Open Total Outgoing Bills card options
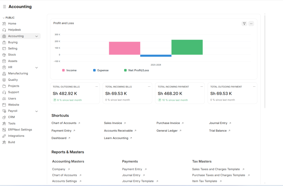Viewport: 283px width, 186px height. click(x=96, y=87)
